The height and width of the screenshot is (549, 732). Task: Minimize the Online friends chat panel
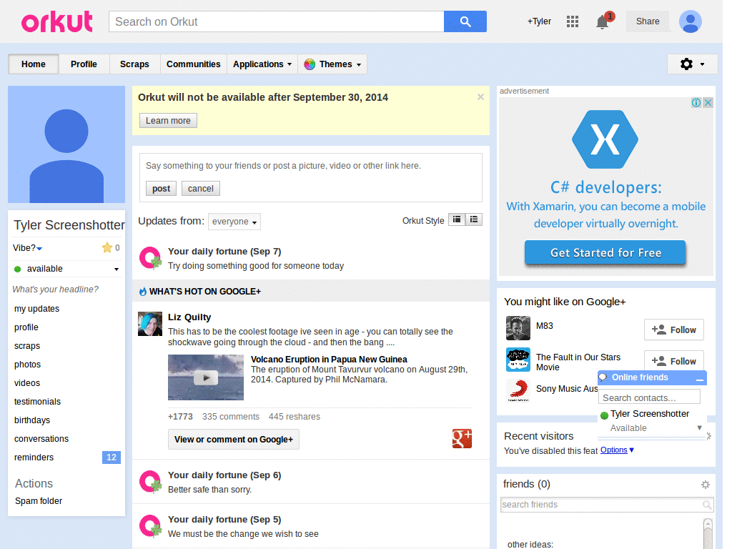click(699, 378)
